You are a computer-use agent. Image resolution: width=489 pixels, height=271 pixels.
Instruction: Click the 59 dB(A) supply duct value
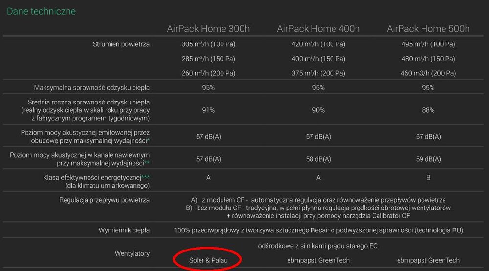click(x=428, y=159)
